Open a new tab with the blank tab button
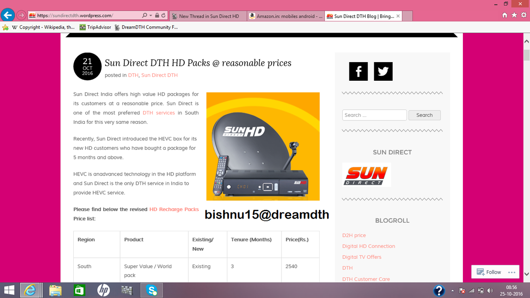Screen dimensions: 530x298 coord(407,16)
